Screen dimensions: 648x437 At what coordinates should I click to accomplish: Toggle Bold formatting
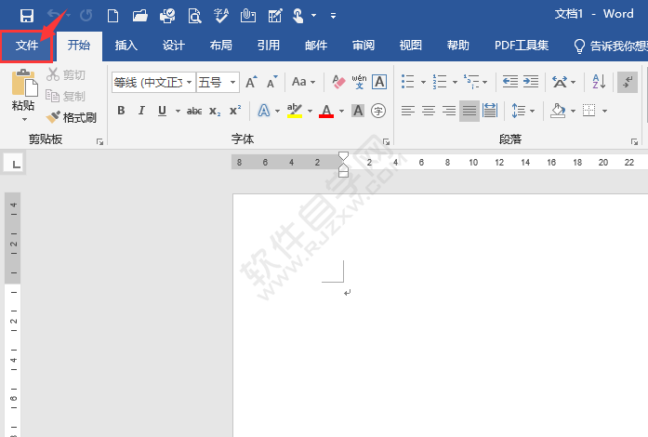click(x=121, y=111)
